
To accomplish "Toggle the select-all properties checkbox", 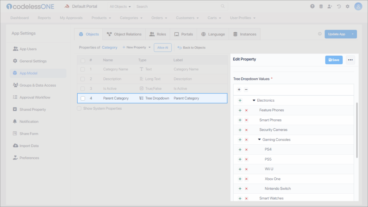I will (x=83, y=60).
